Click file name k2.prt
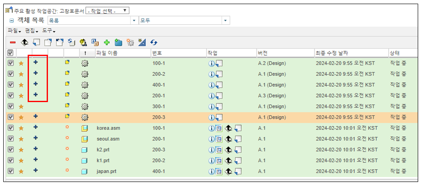Image resolution: width=421 pixels, height=184 pixels. (103, 150)
